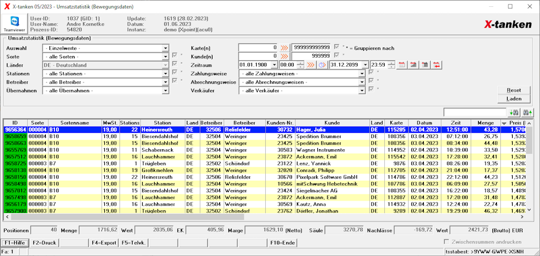Screen dimensions: 540x256
Task: Search upward with binoculars green-up-arrow icon
Action: 528,112
